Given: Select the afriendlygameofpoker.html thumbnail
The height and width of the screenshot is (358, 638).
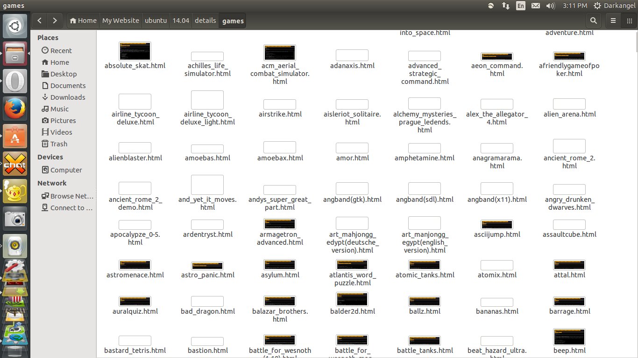Looking at the screenshot, I should pyautogui.click(x=569, y=56).
